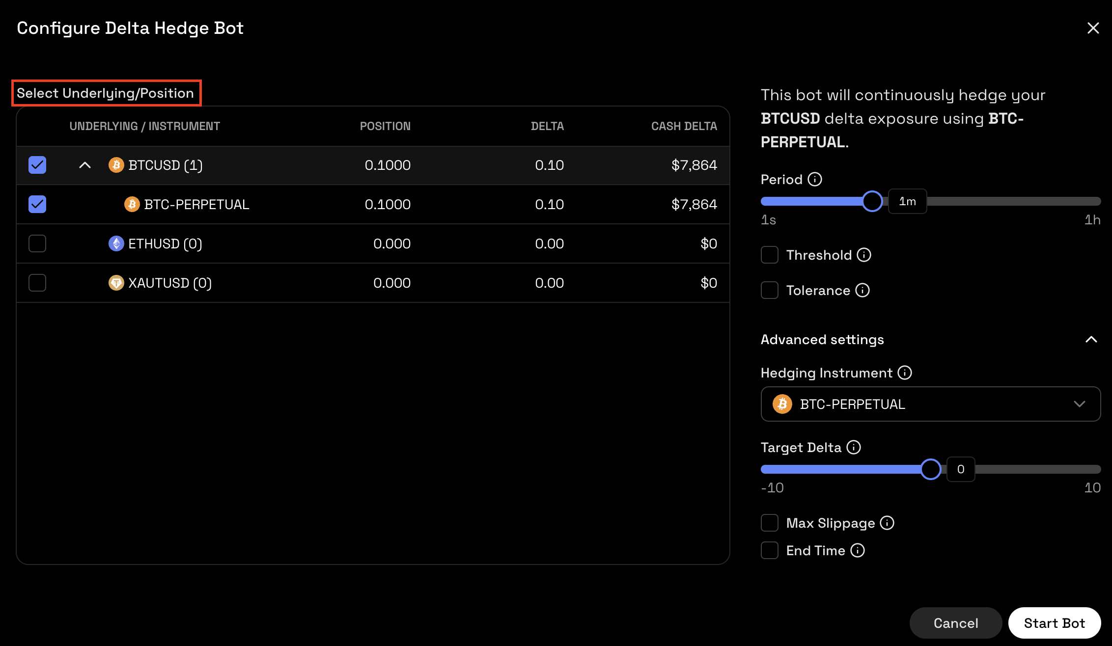Image resolution: width=1112 pixels, height=646 pixels.
Task: Click the Bitcoin icon next to BTCUSD
Action: (x=116, y=165)
